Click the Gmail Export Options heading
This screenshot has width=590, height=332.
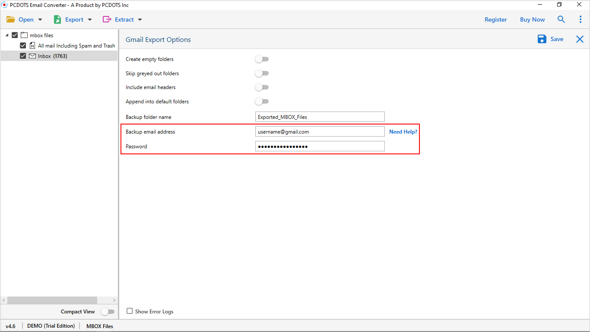(158, 39)
